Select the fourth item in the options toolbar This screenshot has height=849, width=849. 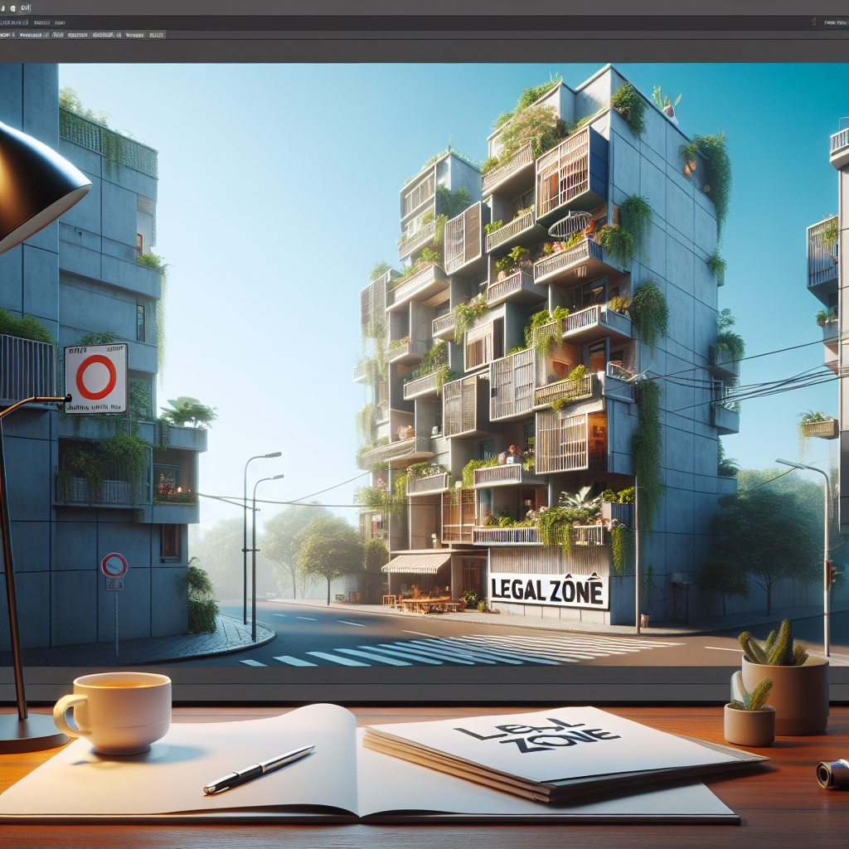point(77,35)
